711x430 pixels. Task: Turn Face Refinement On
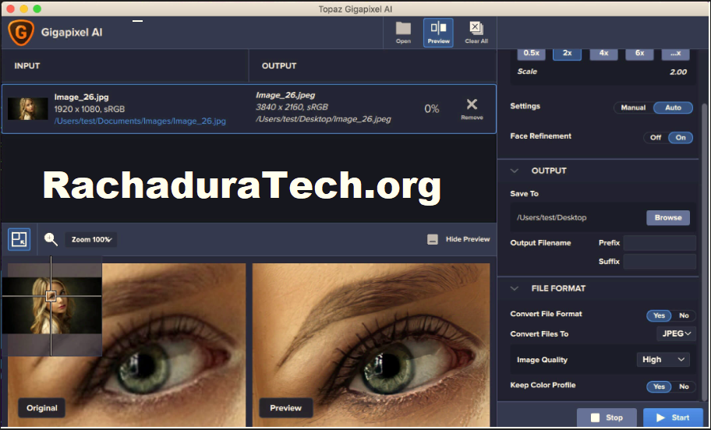(681, 138)
